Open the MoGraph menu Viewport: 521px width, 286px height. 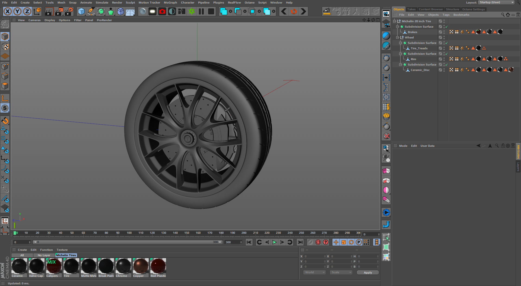point(170,2)
